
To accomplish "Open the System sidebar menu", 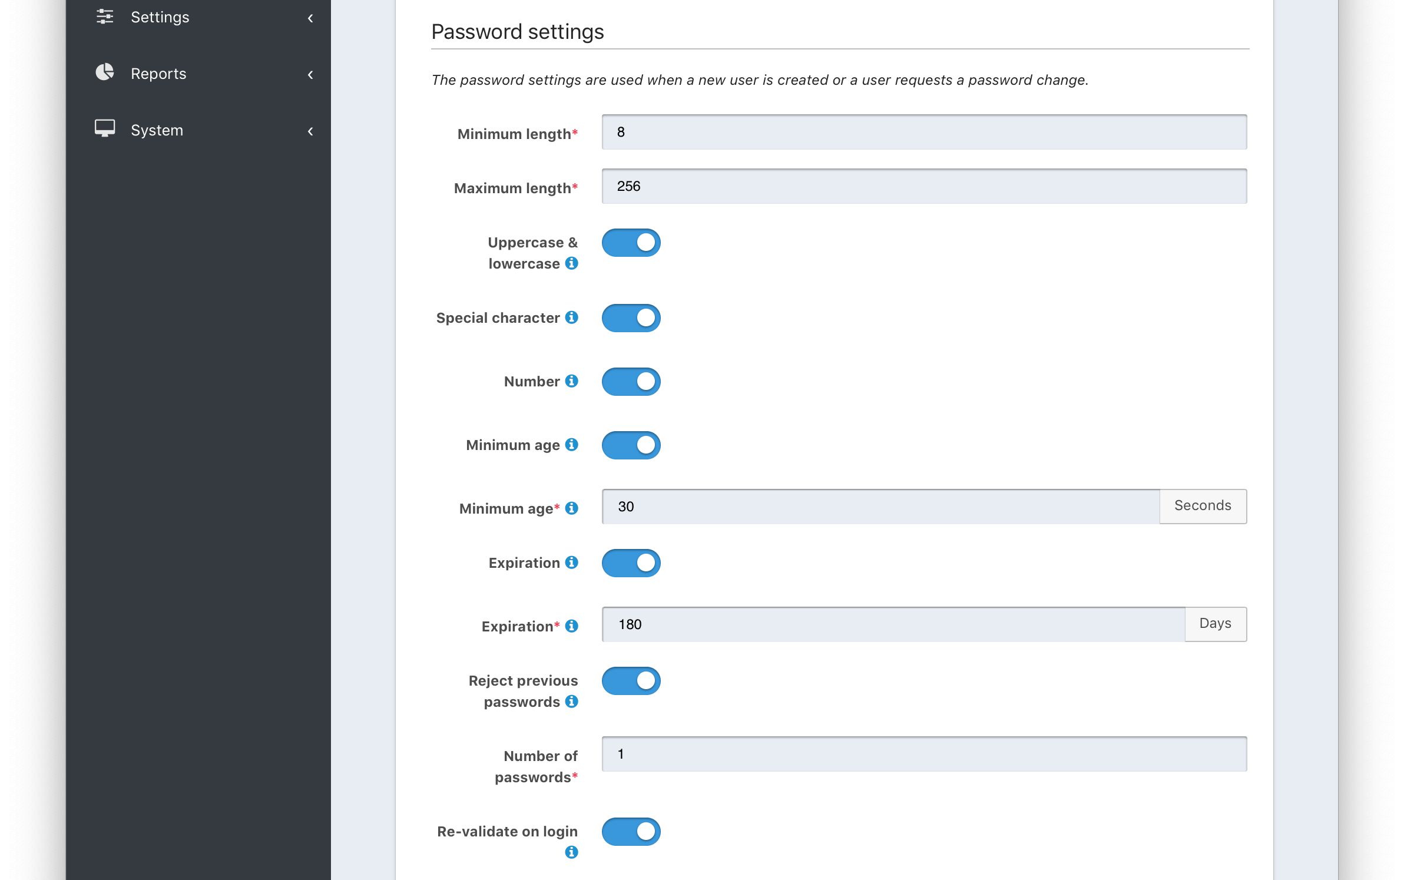I will tap(198, 130).
